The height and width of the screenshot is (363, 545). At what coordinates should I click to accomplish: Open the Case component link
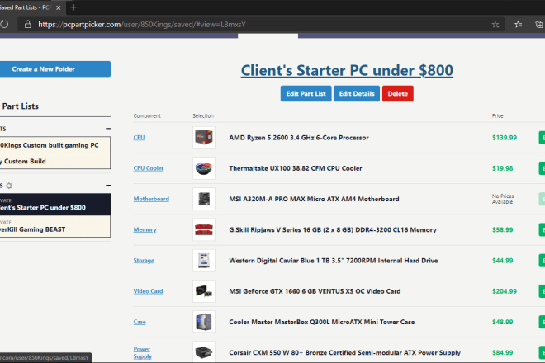[140, 322]
